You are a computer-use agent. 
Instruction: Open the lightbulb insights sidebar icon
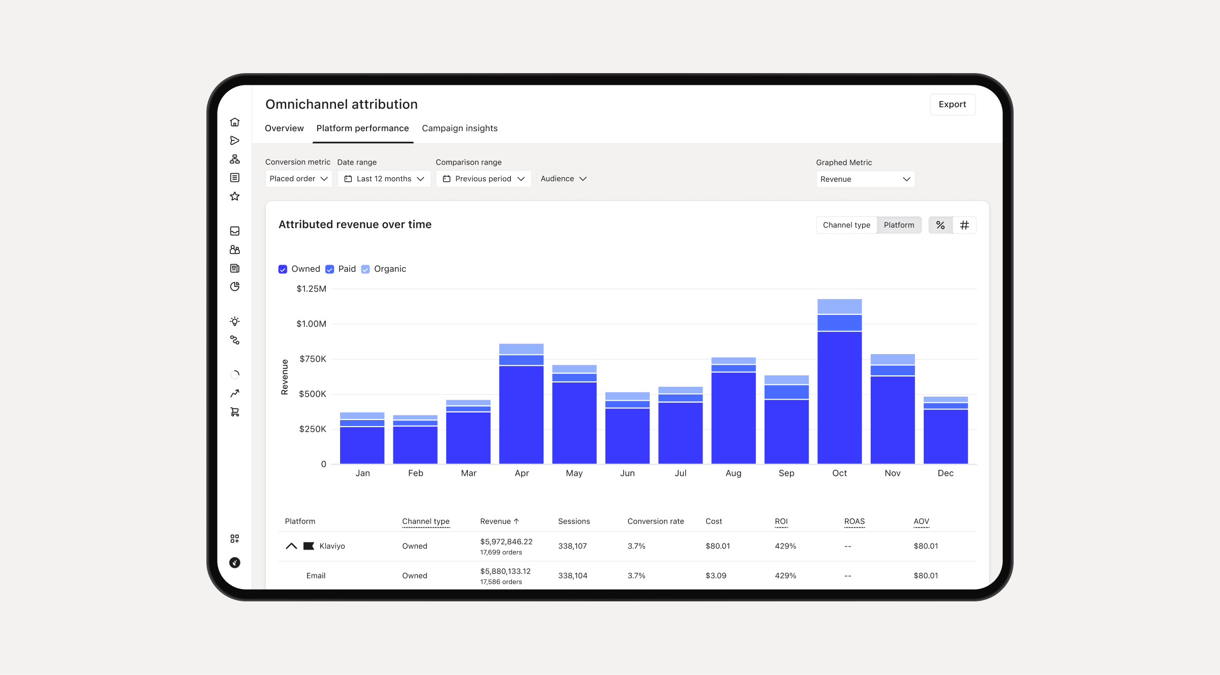pyautogui.click(x=234, y=322)
